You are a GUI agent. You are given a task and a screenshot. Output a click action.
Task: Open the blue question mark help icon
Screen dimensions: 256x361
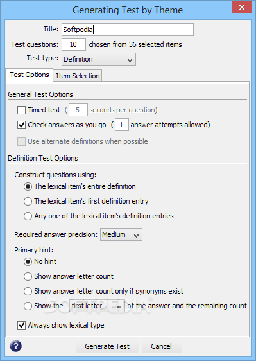16,346
